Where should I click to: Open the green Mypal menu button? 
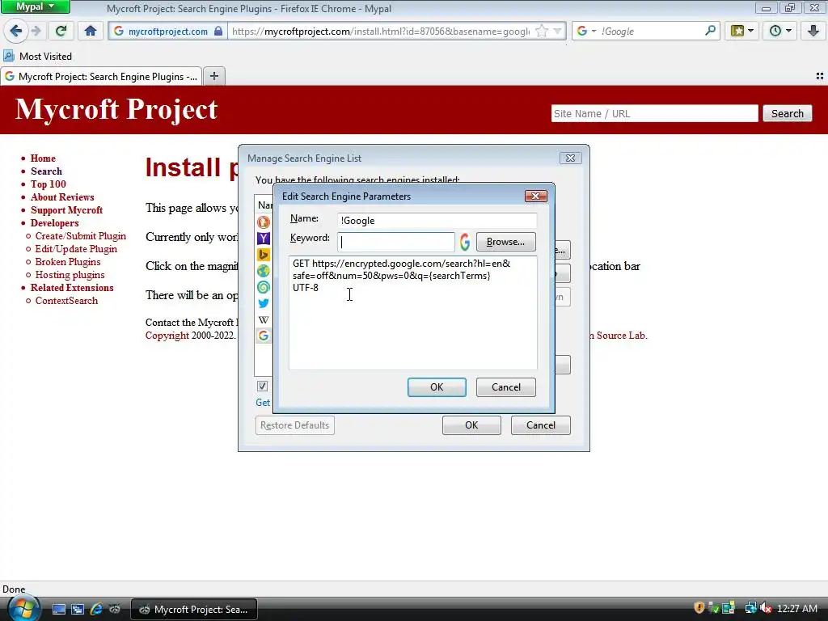35,6
